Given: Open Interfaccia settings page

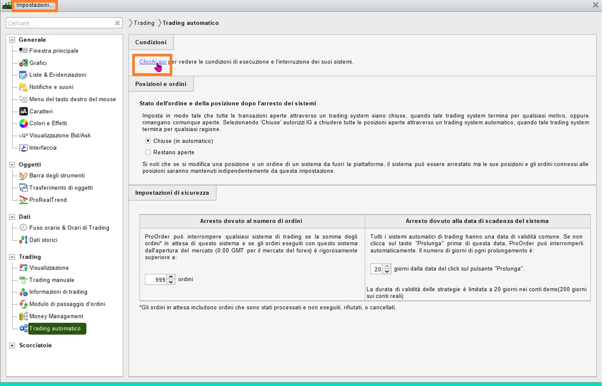Looking at the screenshot, I should 43,148.
